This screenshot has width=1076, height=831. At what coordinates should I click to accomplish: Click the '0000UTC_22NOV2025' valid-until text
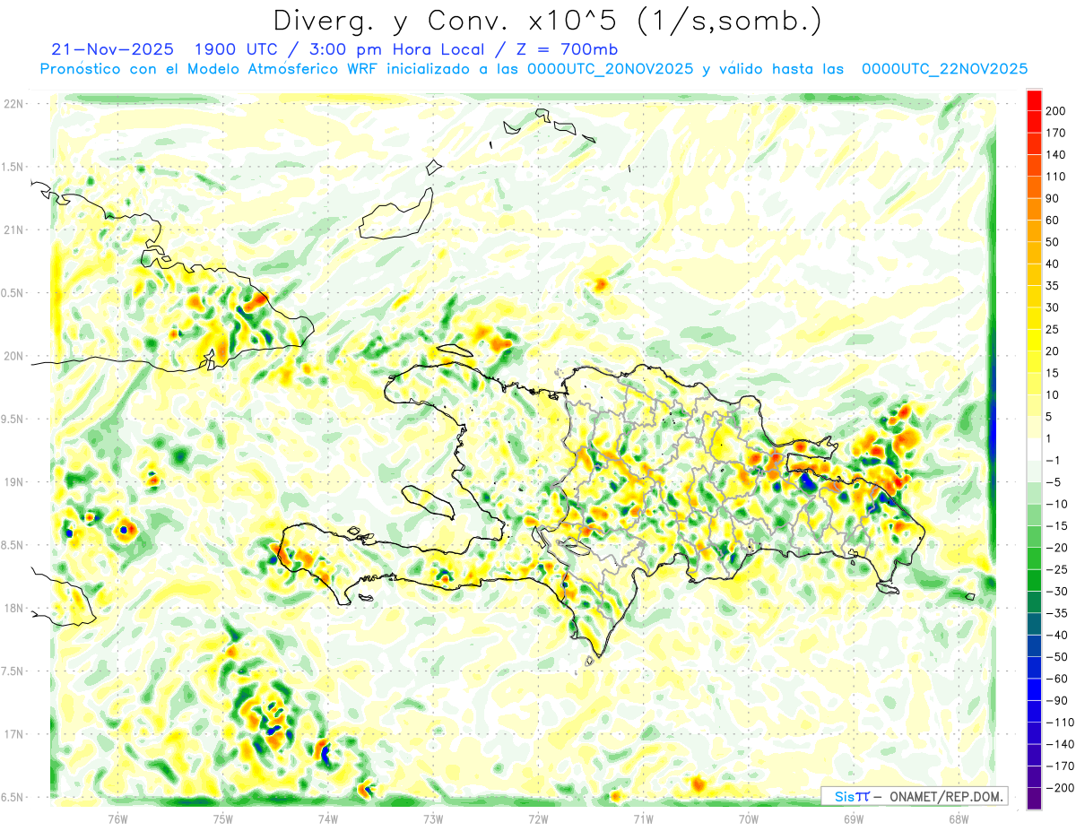click(x=944, y=69)
